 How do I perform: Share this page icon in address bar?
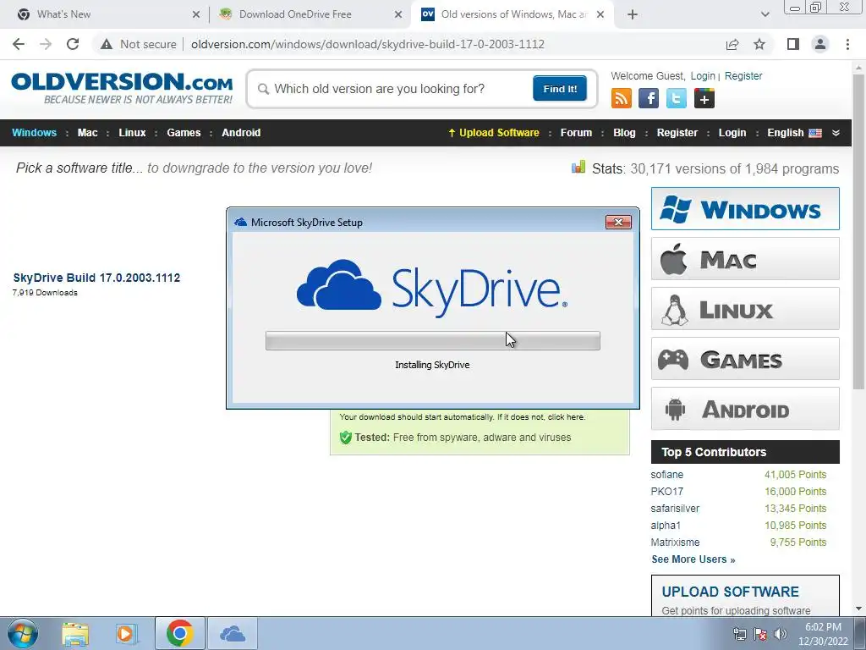pyautogui.click(x=732, y=44)
